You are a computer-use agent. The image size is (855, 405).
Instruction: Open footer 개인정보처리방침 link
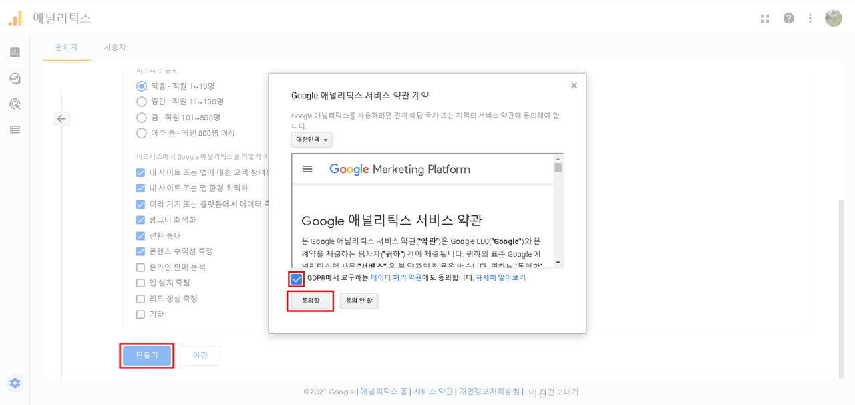click(x=490, y=392)
